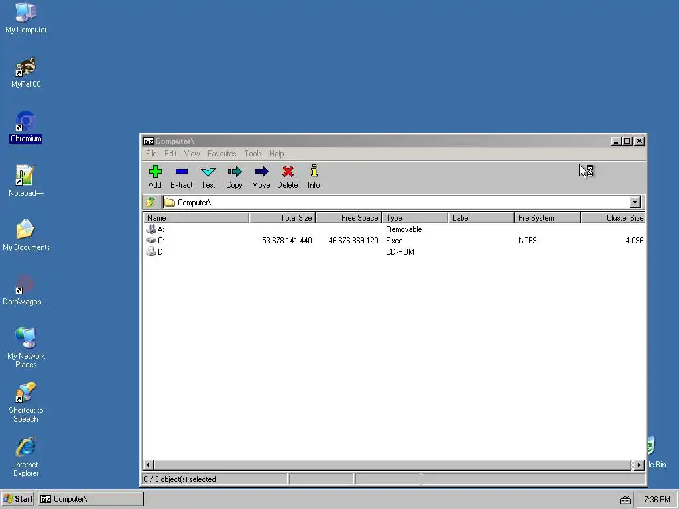The image size is (679, 509).
Task: Select the C: fixed drive icon
Action: pyautogui.click(x=151, y=240)
